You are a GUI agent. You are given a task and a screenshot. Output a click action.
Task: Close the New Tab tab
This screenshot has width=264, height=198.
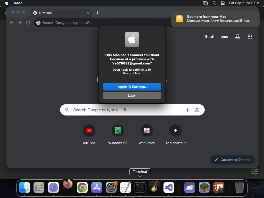[88, 13]
